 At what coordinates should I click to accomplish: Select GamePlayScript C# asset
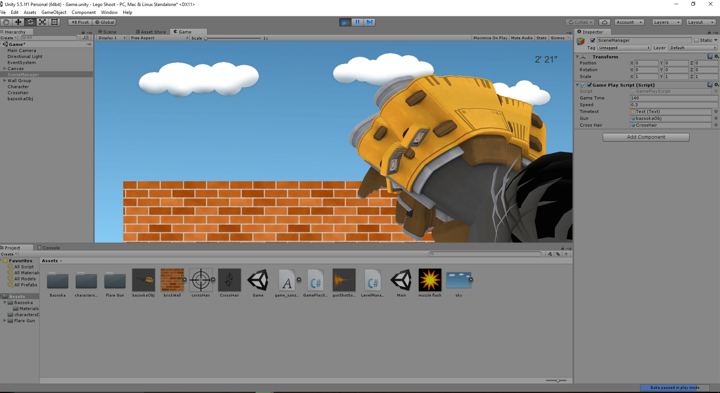tap(316, 283)
